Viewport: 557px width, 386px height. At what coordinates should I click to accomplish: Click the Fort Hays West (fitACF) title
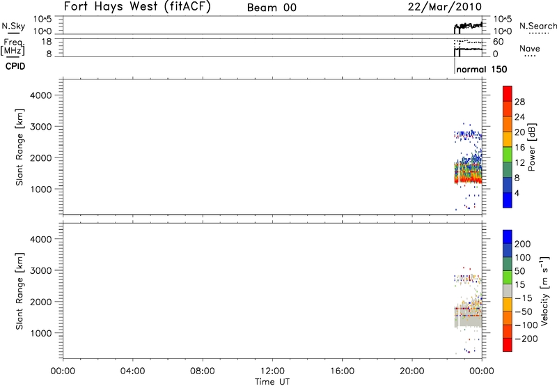137,6
